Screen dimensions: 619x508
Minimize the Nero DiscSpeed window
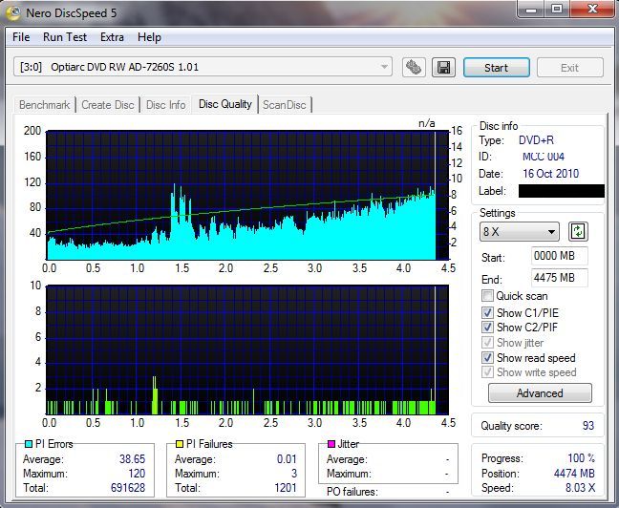531,10
